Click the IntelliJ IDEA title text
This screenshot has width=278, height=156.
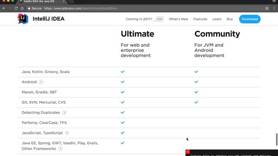[49, 19]
